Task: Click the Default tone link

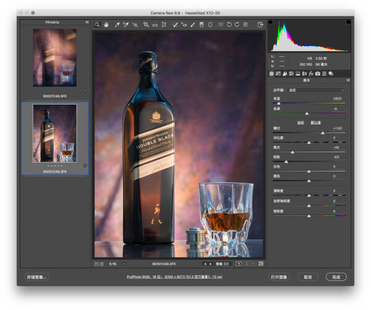Action: (x=315, y=123)
